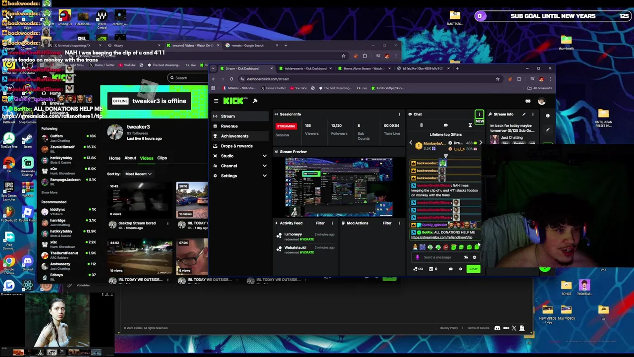Click the speech bubble icon under Chat header
Image resolution: width=634 pixels, height=357 pixels.
pyautogui.click(x=446, y=125)
